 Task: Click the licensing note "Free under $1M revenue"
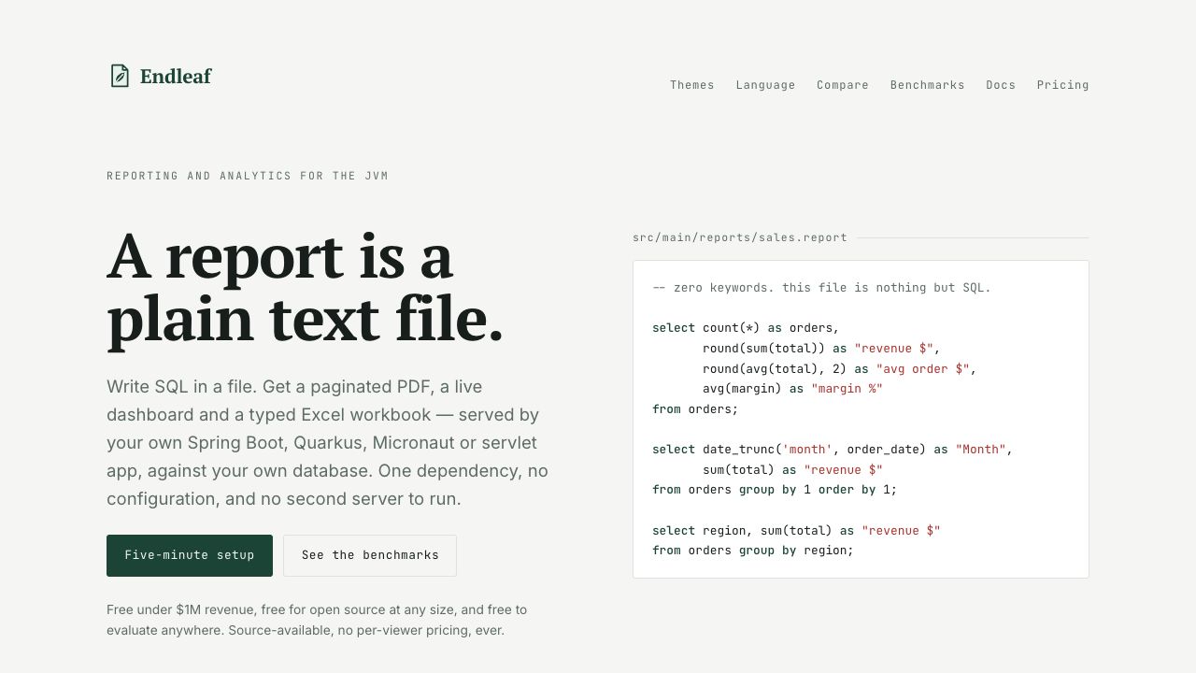(317, 620)
